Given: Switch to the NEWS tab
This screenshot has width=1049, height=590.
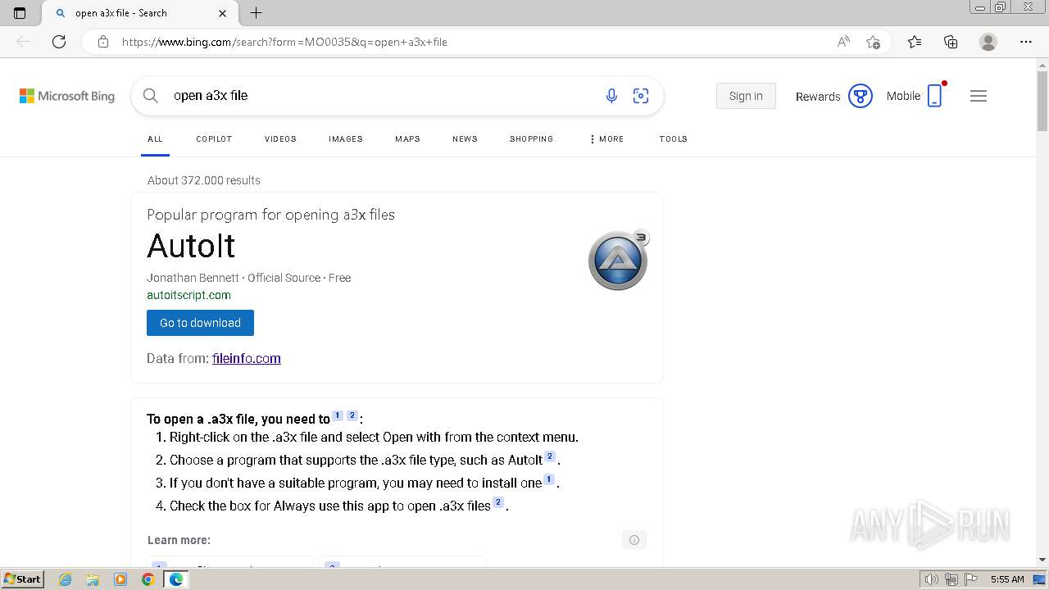Looking at the screenshot, I should pyautogui.click(x=465, y=139).
